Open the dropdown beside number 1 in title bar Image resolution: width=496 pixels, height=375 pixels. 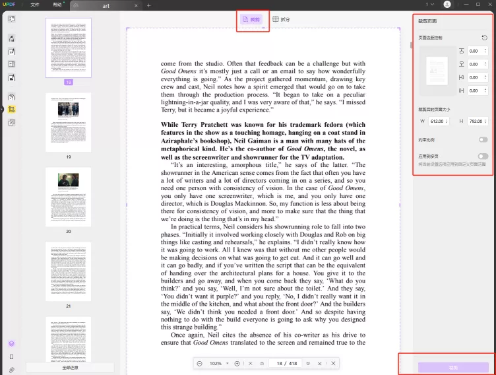432,5
